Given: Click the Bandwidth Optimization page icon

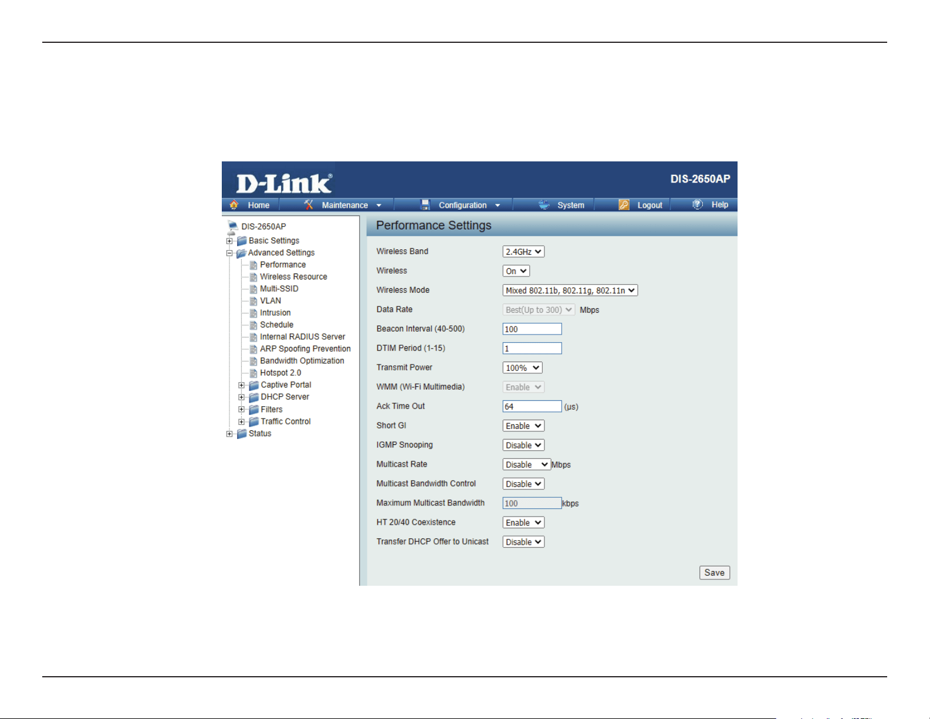Looking at the screenshot, I should (x=253, y=361).
